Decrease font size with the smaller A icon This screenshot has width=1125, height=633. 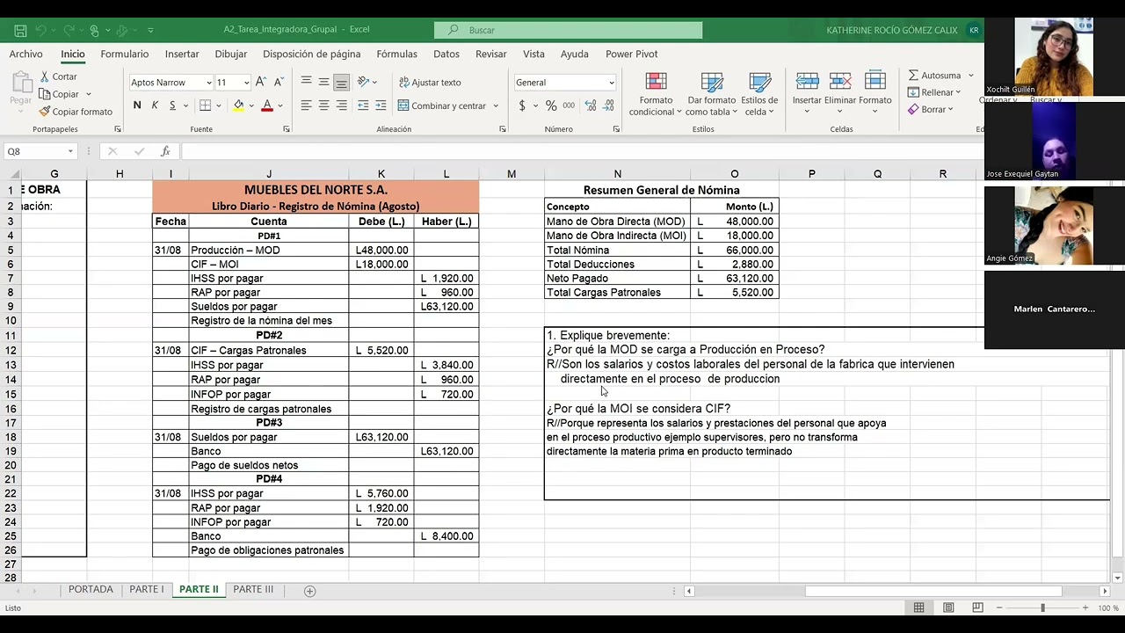pyautogui.click(x=279, y=82)
